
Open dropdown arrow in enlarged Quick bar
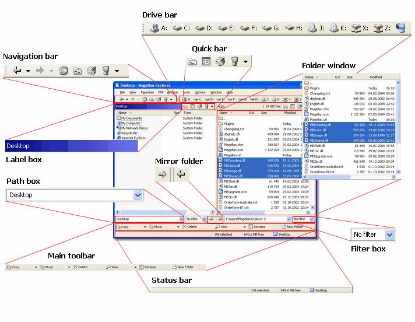(x=245, y=62)
